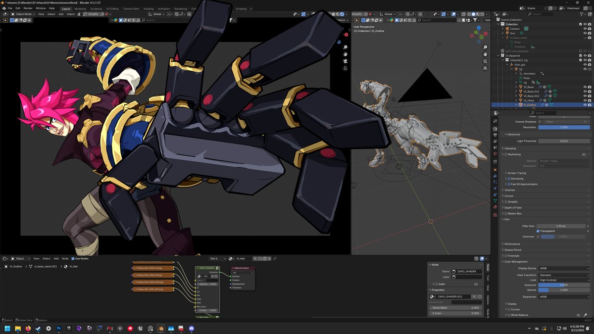The image size is (594, 334).
Task: Adjust the Resolution slider under Volumes
Action: (564, 127)
